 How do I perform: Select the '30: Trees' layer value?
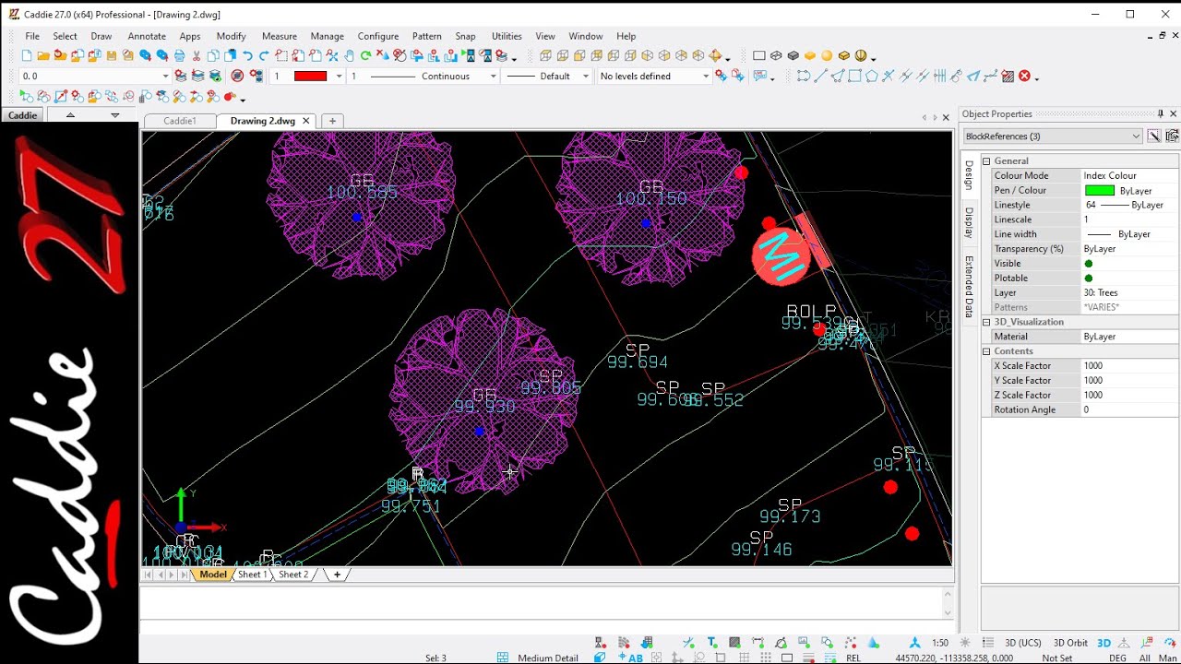pos(1129,293)
